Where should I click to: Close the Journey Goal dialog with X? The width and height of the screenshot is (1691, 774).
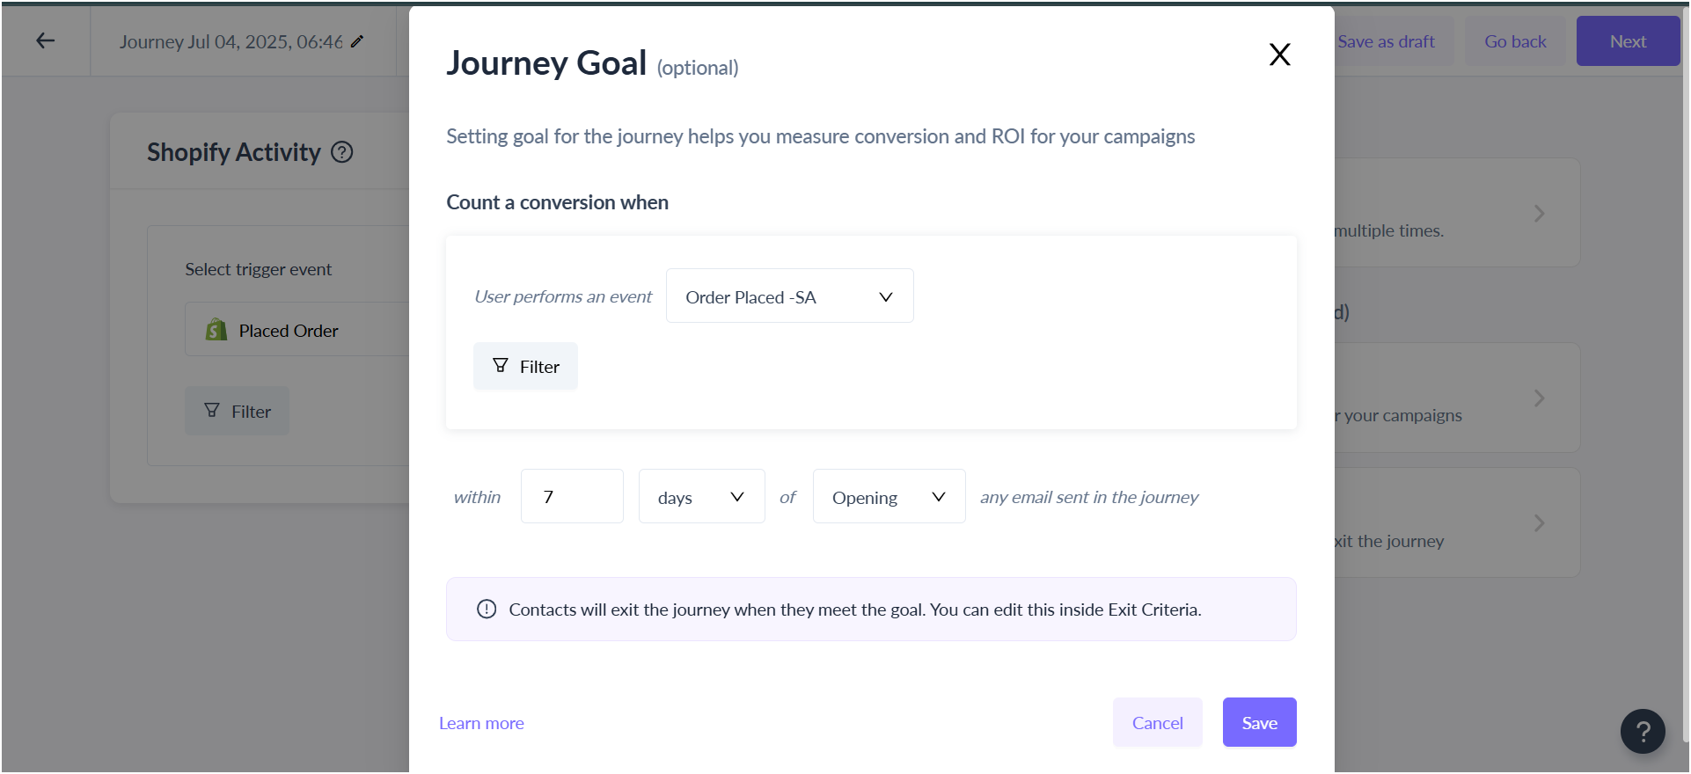point(1279,55)
